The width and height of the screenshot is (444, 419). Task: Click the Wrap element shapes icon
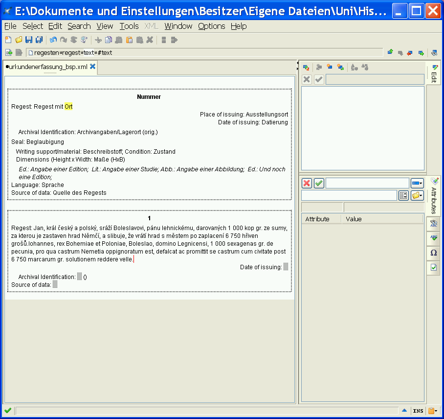point(365,67)
